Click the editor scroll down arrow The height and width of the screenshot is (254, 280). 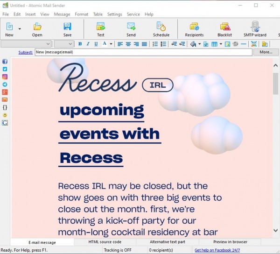[275, 231]
